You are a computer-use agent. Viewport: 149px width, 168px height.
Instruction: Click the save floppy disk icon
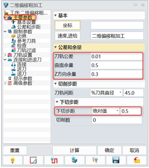tap(116, 160)
